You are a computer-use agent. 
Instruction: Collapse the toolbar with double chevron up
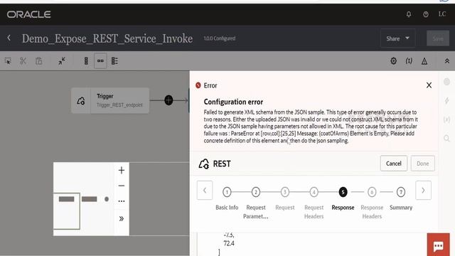447,61
